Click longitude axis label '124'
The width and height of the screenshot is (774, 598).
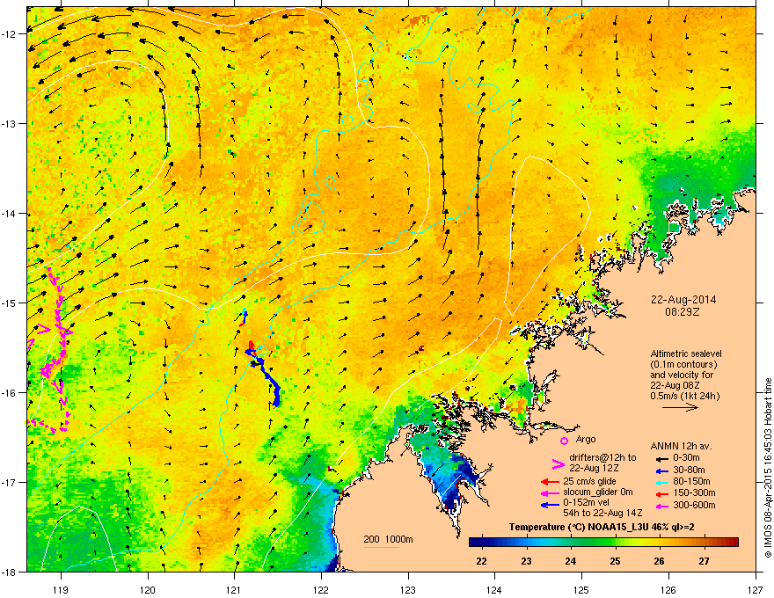(x=494, y=589)
